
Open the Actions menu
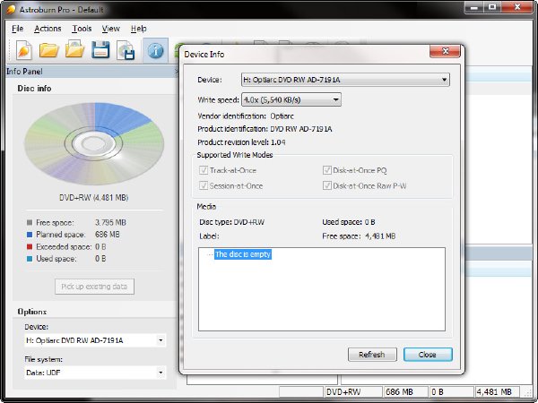(x=48, y=29)
